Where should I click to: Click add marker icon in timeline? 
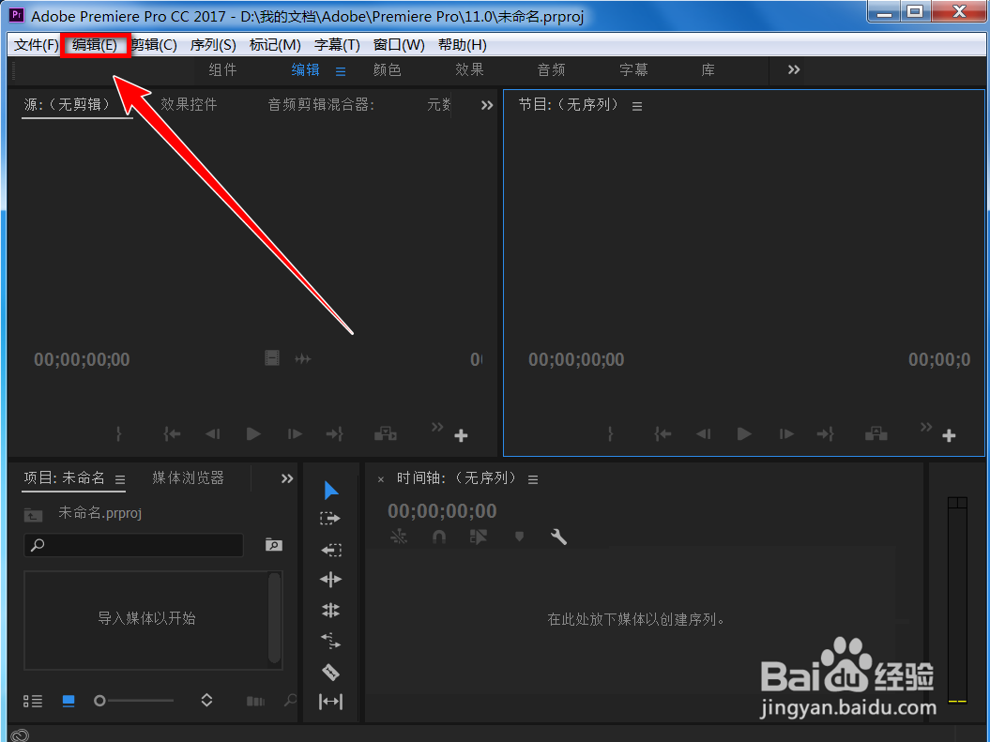point(519,537)
